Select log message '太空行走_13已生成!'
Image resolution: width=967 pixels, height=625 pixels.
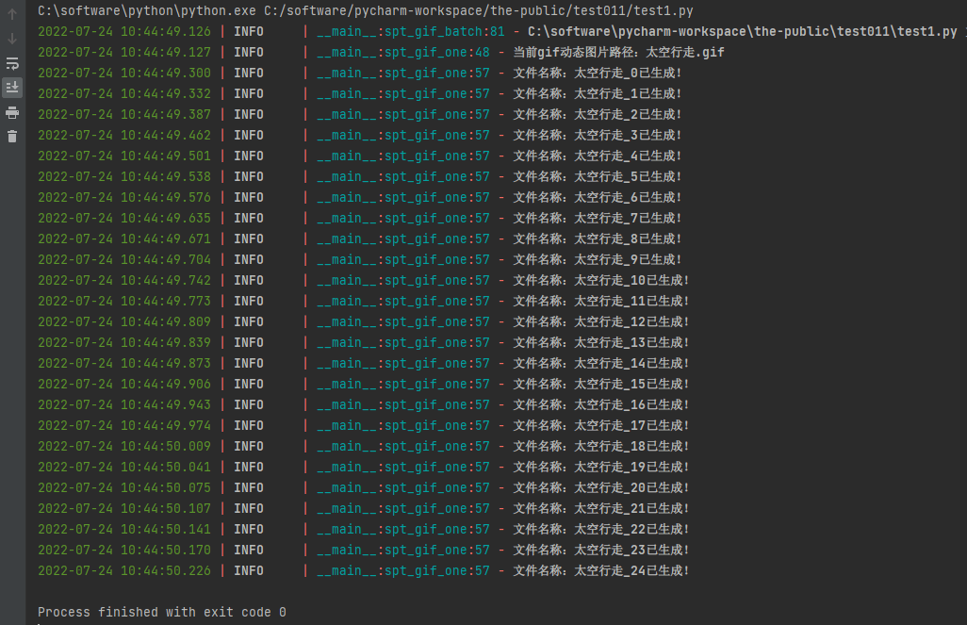click(631, 342)
